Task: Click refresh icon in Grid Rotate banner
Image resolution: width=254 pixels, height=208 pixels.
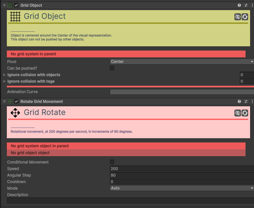Action: click(245, 113)
